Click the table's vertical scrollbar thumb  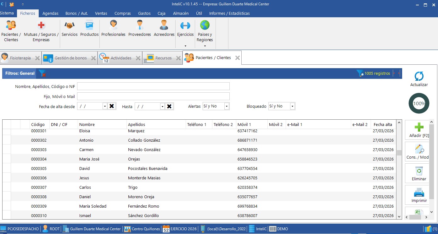(399, 153)
